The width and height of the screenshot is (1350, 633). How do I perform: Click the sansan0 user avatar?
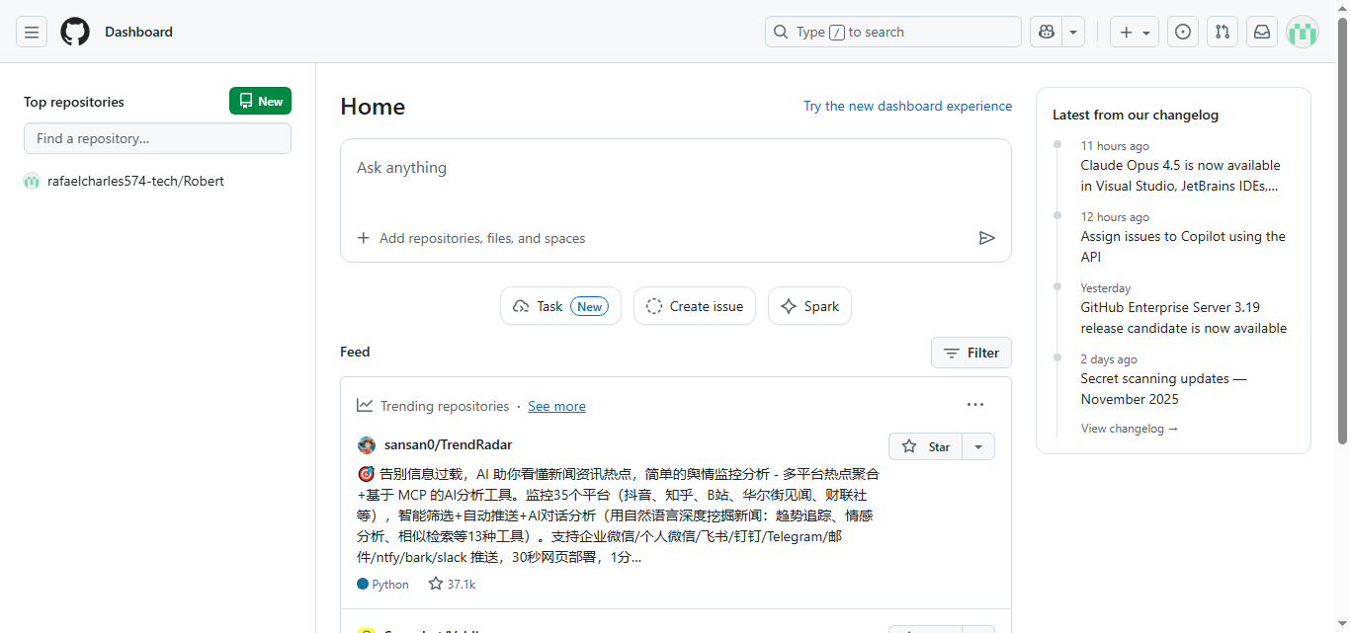click(367, 445)
